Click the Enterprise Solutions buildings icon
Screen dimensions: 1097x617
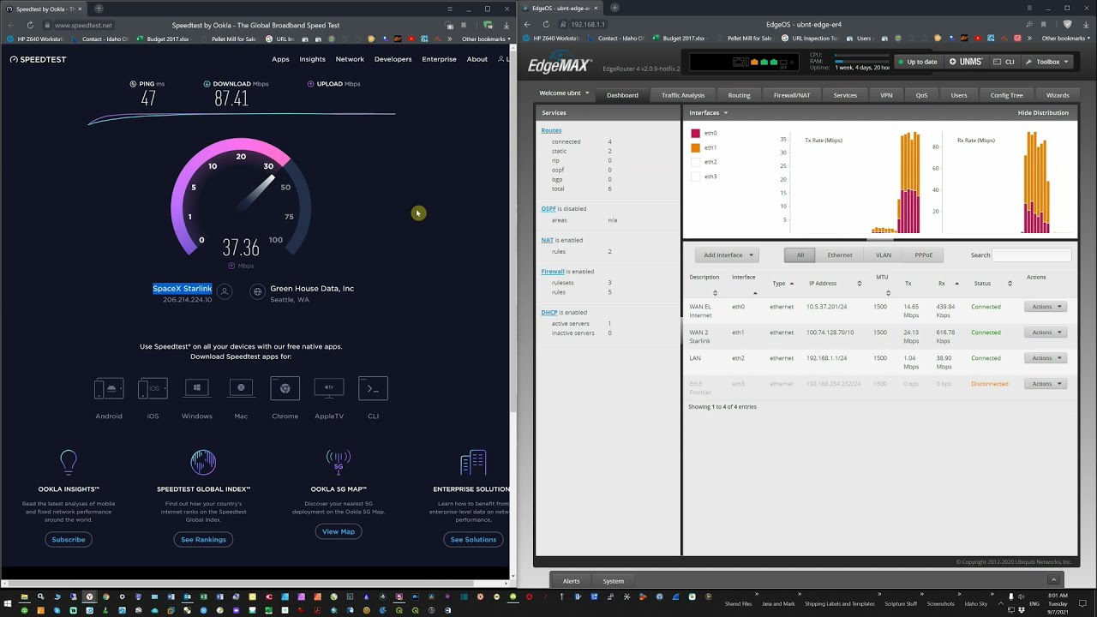473,462
